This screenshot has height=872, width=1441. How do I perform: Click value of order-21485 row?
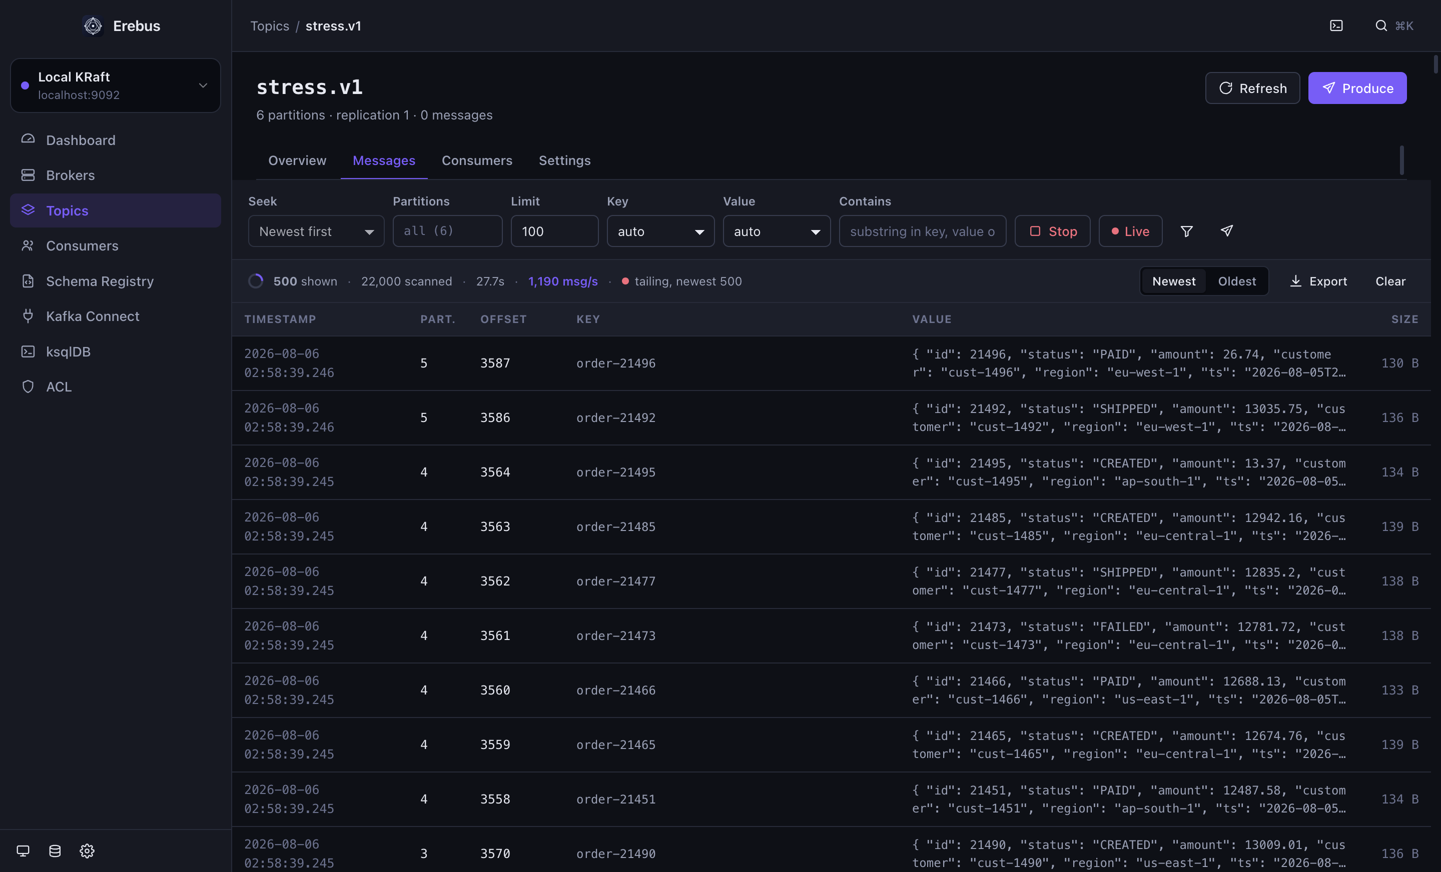1129,526
